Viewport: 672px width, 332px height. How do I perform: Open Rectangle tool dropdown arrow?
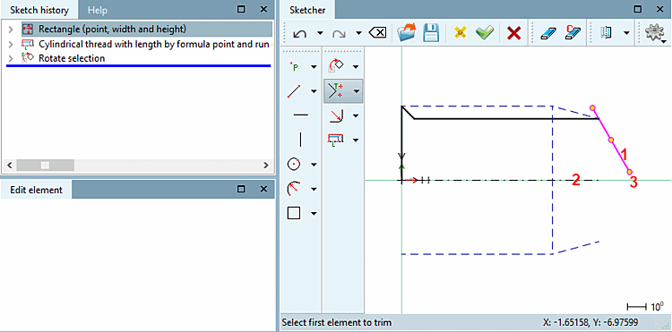coord(314,213)
